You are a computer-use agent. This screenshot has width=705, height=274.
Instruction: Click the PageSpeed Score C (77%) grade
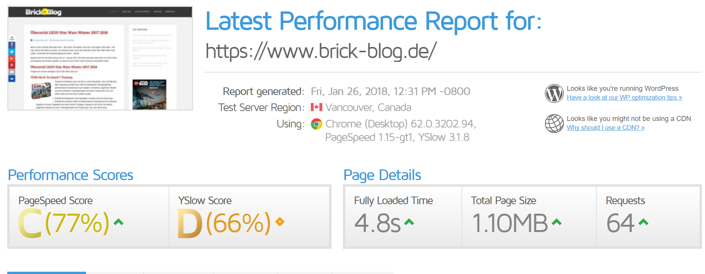click(x=64, y=223)
